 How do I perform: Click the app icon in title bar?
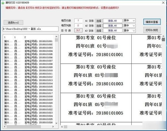[3, 3]
